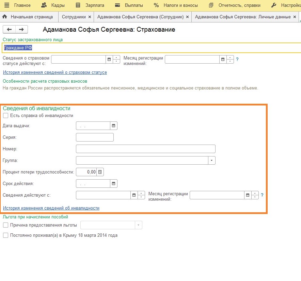
Task: Open the hamburger main menu icon
Action: tap(6, 5)
